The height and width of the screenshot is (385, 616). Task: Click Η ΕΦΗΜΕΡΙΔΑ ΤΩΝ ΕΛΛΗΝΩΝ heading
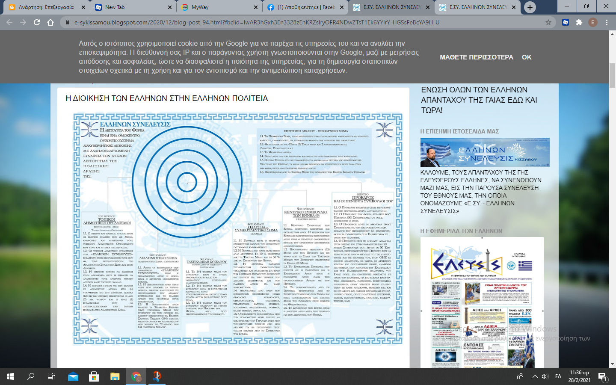click(x=461, y=231)
